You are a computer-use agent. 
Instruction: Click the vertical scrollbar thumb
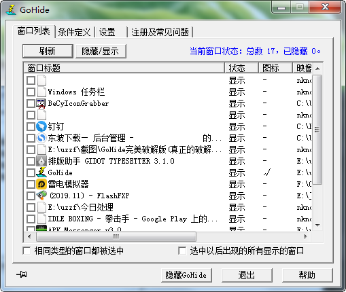pos(317,130)
